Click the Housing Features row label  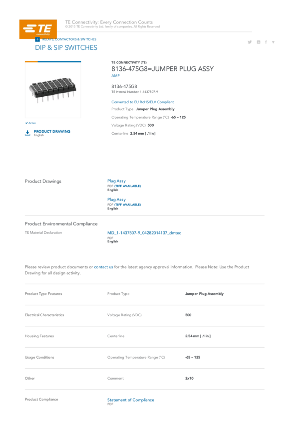pos(39,336)
